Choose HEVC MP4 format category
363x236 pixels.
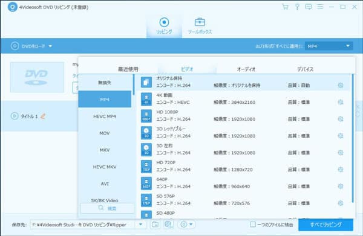[105, 116]
